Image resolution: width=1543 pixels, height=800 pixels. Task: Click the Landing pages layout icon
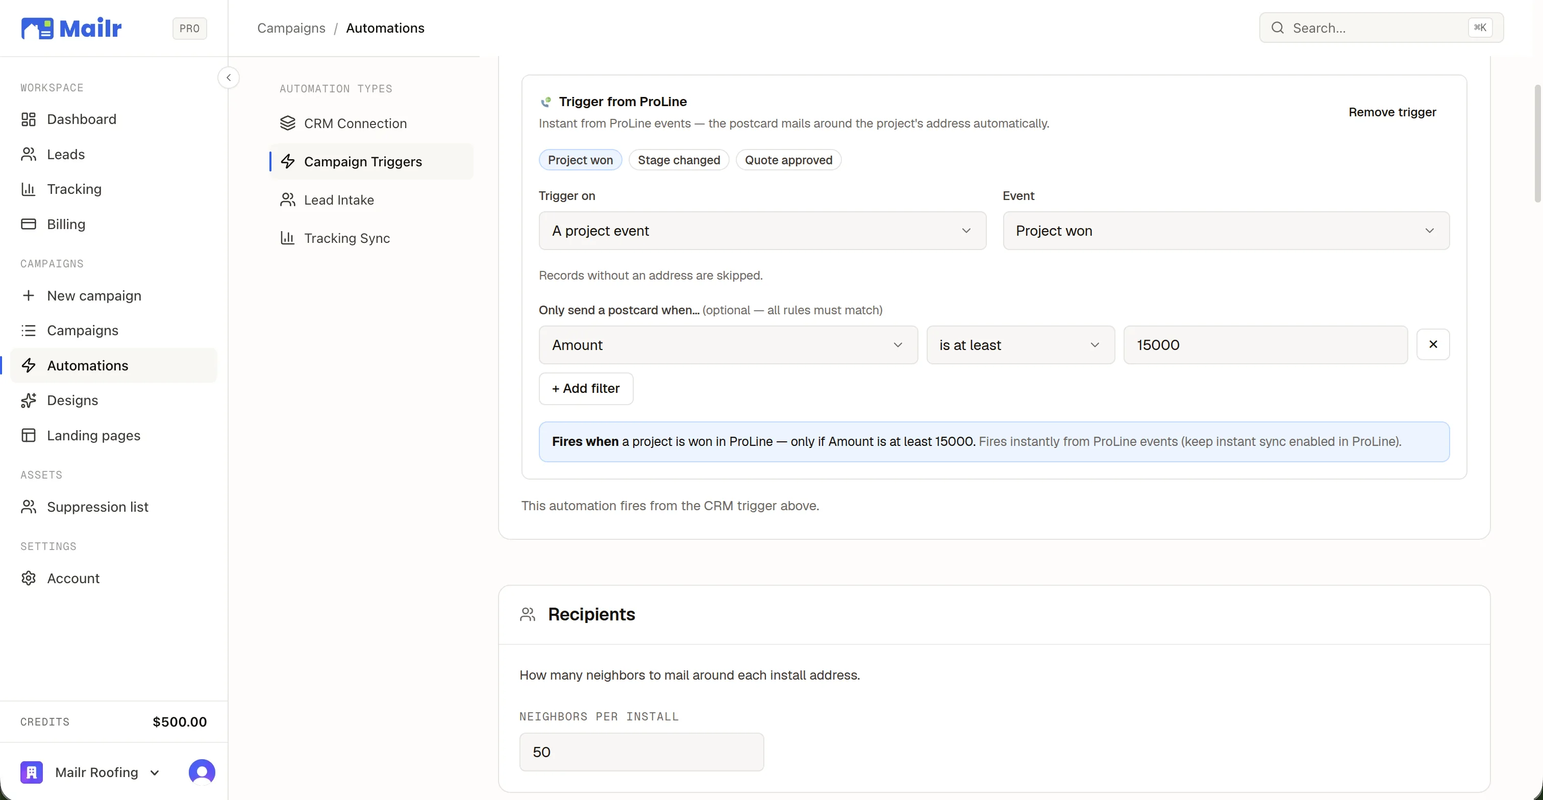(x=28, y=435)
